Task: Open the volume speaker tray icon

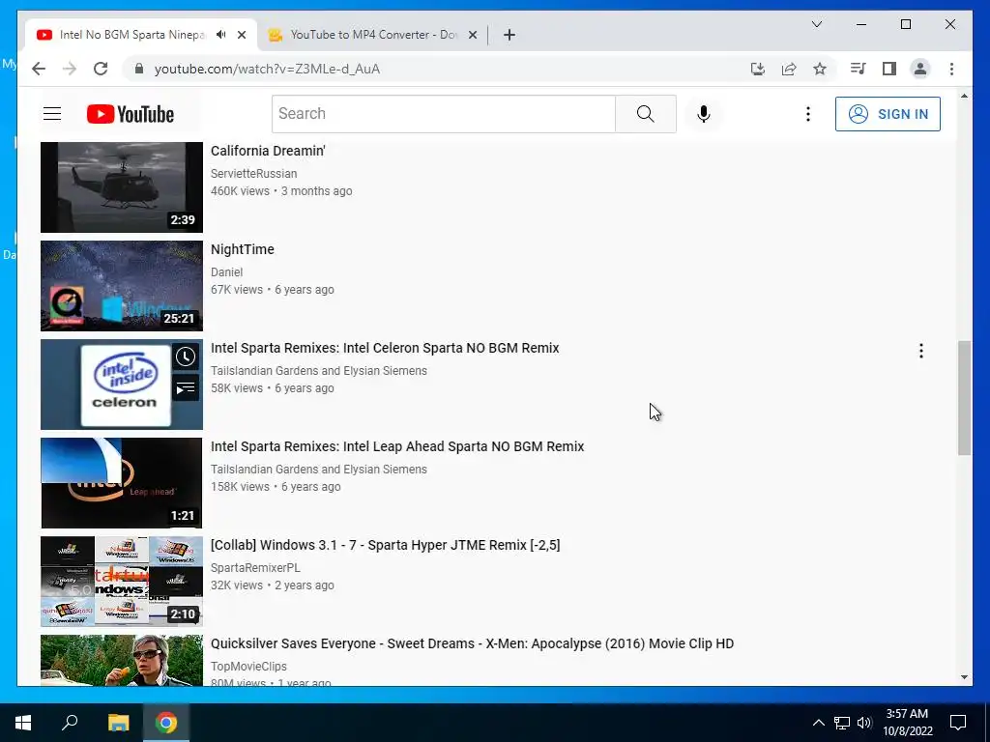Action: point(864,723)
